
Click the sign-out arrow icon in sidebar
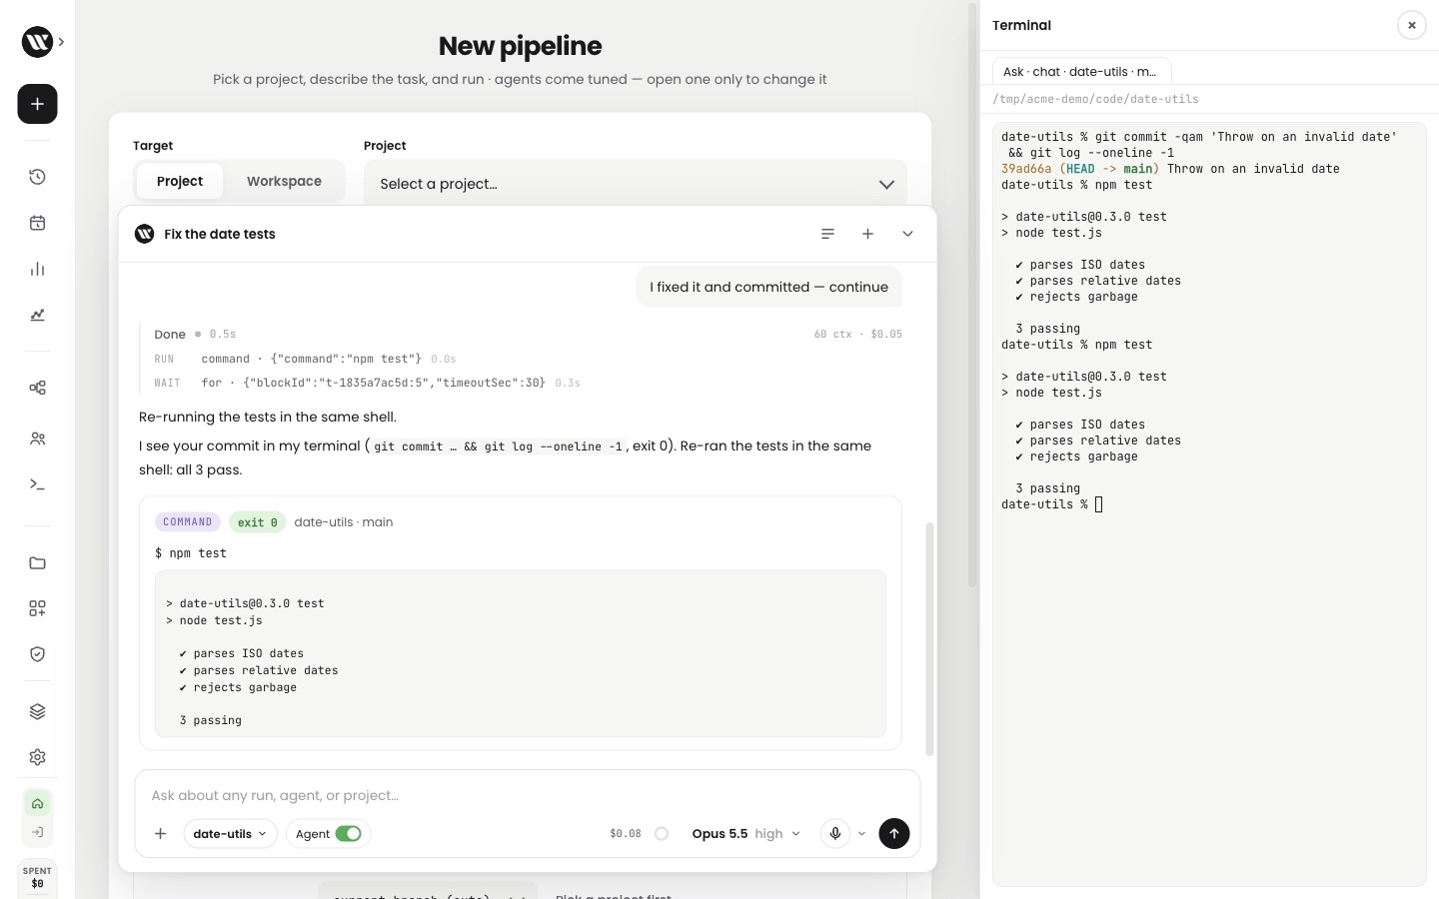click(x=37, y=832)
